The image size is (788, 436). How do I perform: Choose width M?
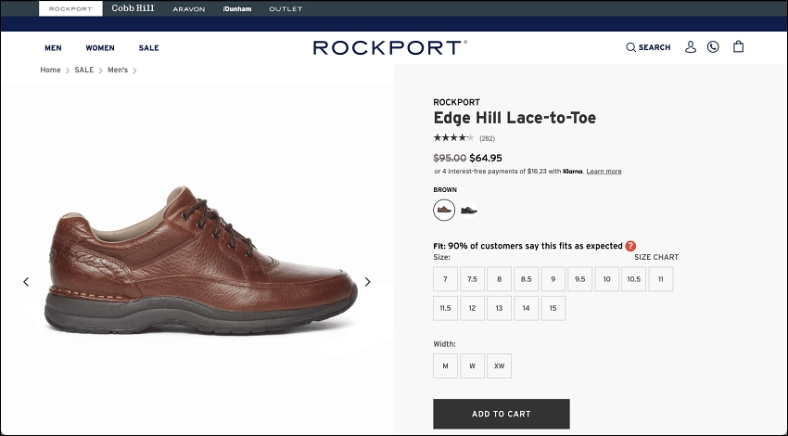pyautogui.click(x=445, y=366)
